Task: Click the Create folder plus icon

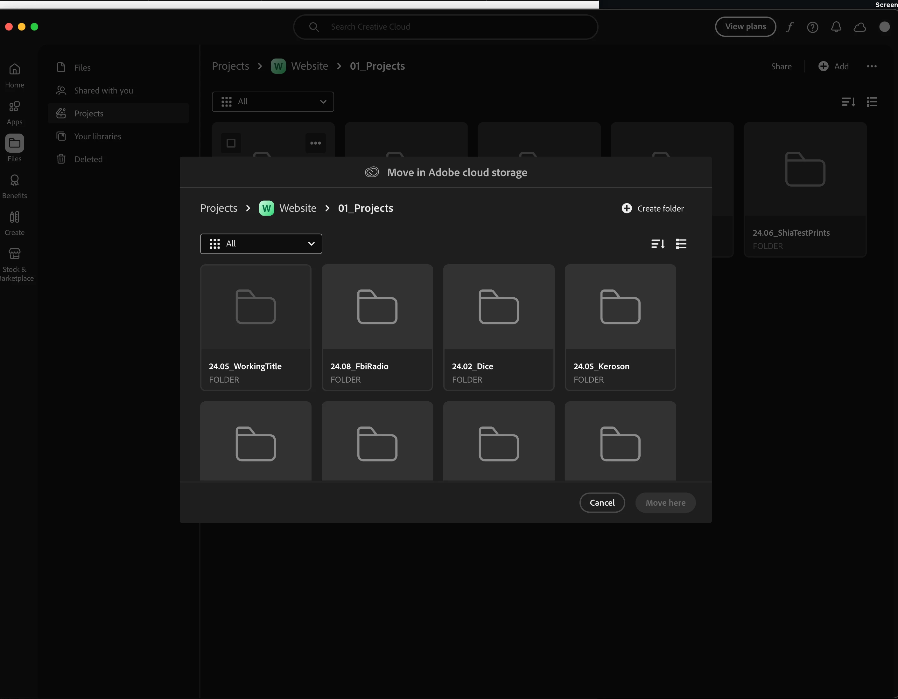Action: pos(626,208)
